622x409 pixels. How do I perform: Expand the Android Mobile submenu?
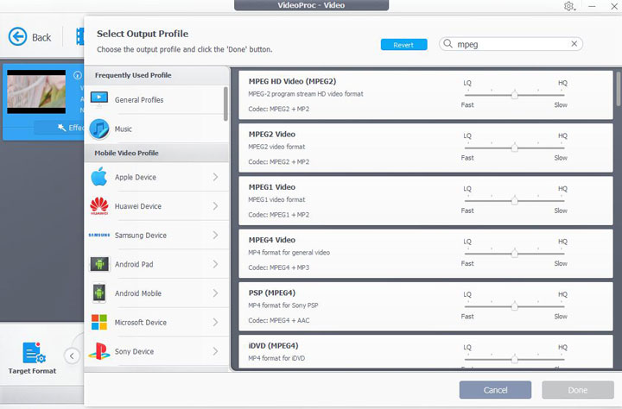pos(215,293)
